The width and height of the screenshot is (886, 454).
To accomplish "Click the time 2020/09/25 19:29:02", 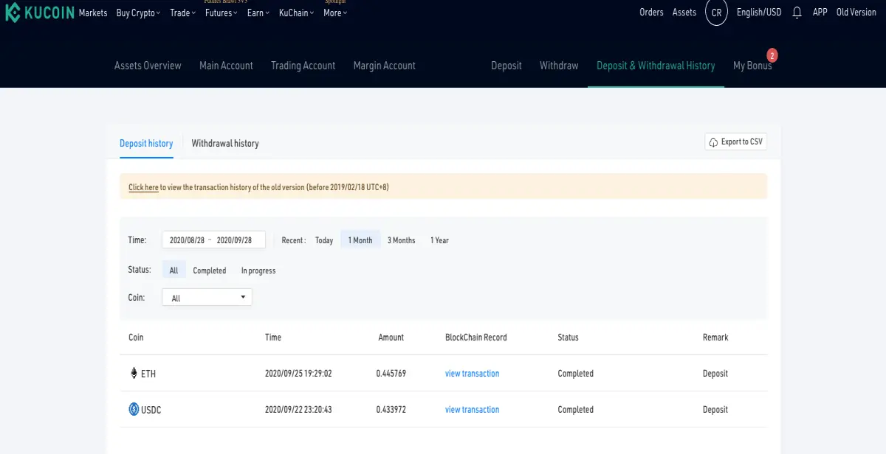I will pyautogui.click(x=298, y=374).
